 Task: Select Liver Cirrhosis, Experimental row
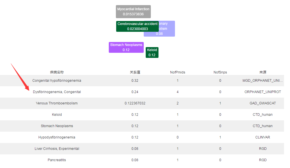pos(57,149)
